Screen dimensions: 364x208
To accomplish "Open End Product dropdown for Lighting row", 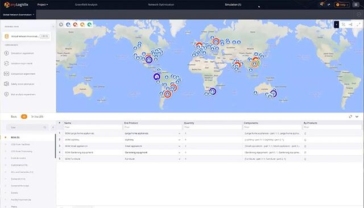I will pyautogui.click(x=179, y=140).
